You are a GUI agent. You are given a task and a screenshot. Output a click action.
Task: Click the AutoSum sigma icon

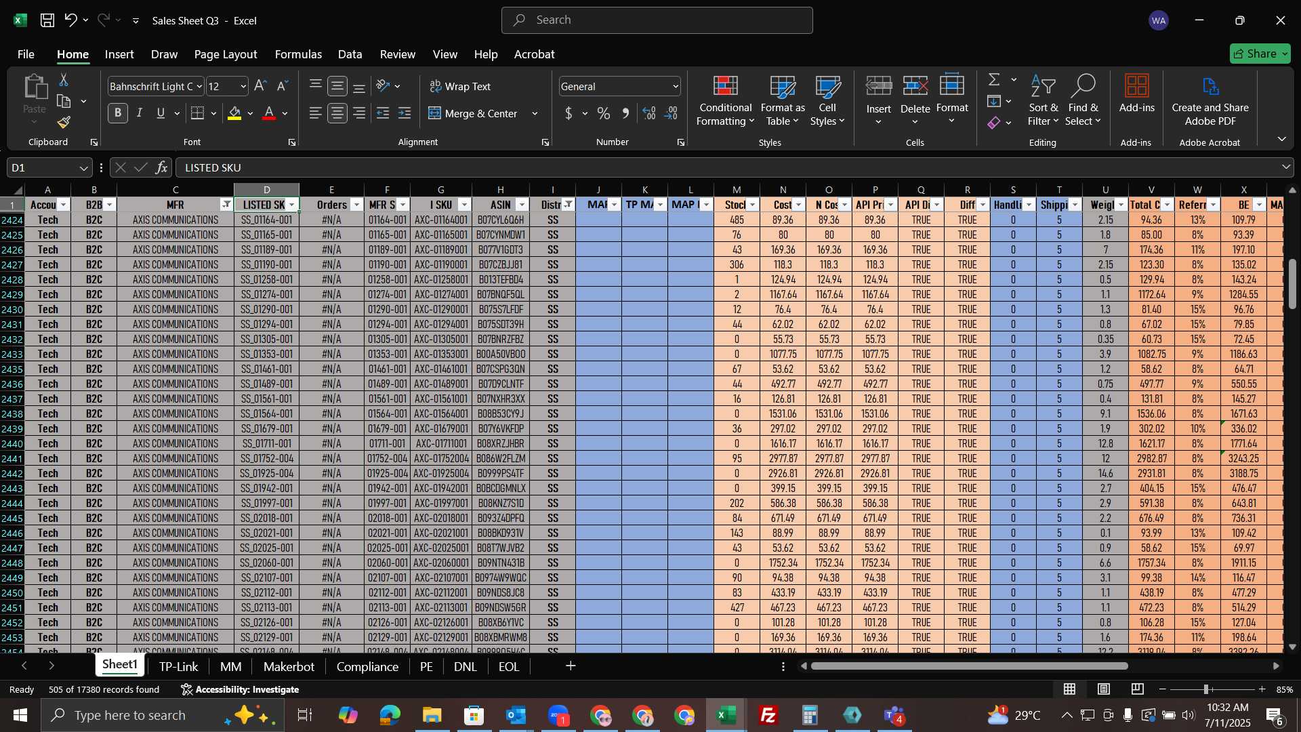click(994, 80)
